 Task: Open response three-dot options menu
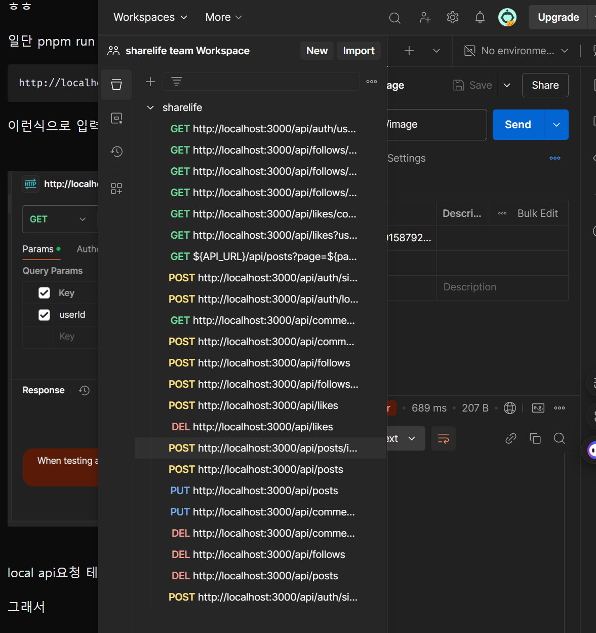pos(560,408)
